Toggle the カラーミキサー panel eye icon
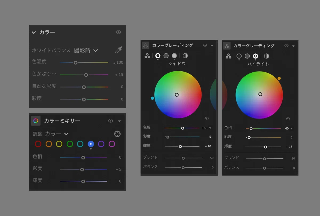Viewport: 320px width, 216px height. tap(111, 121)
